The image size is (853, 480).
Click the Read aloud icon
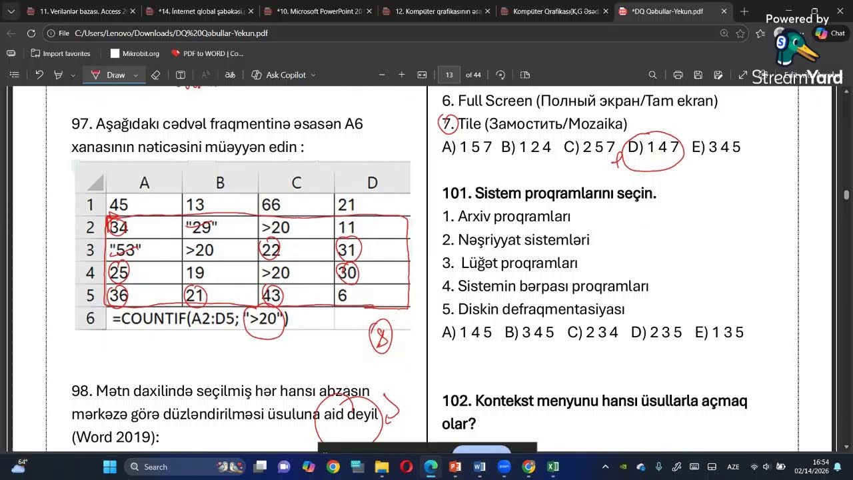205,75
